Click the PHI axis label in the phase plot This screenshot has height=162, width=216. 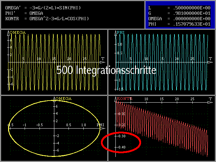[101, 125]
